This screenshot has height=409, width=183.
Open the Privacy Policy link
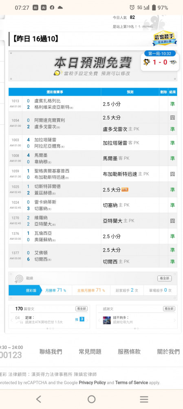point(92,383)
